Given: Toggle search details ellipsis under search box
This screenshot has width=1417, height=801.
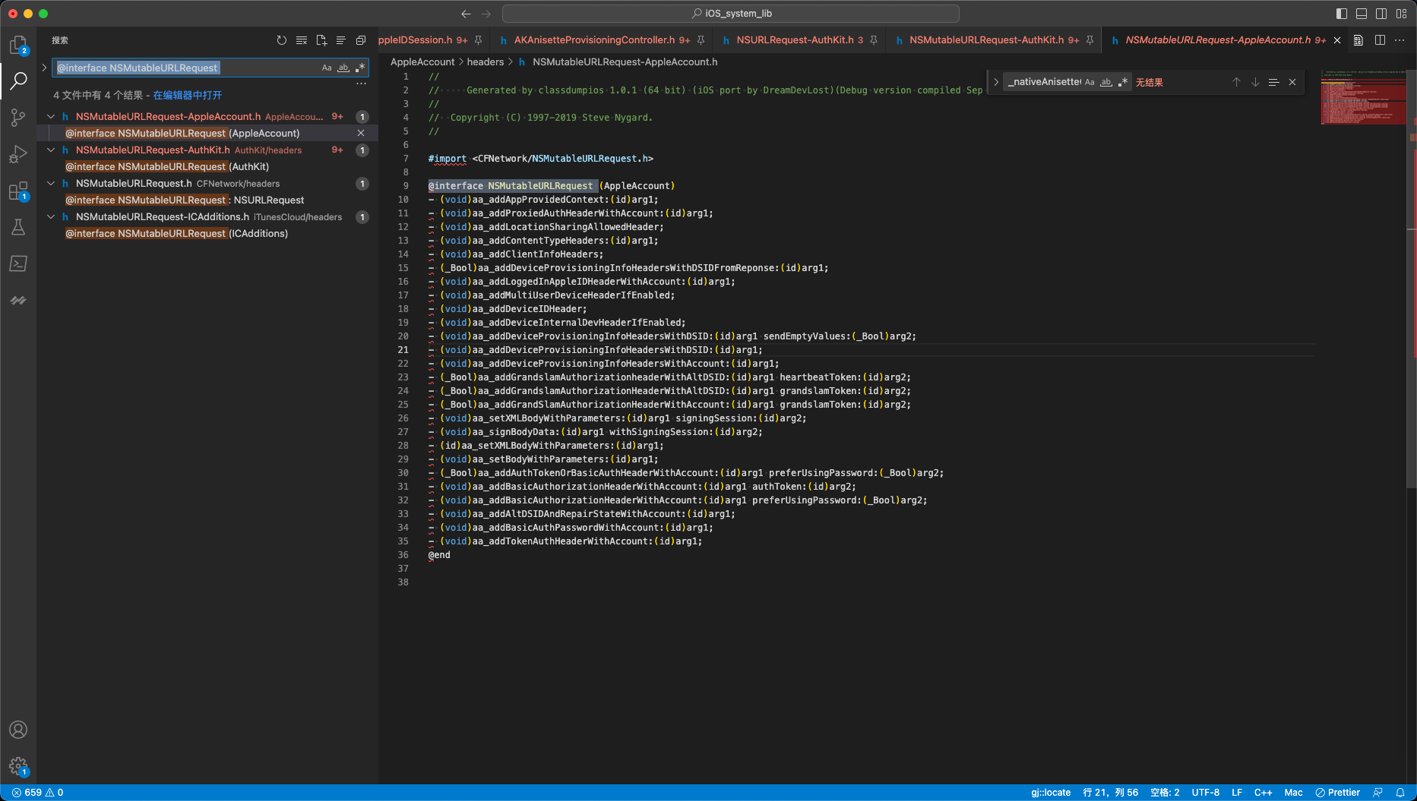Looking at the screenshot, I should pos(361,84).
